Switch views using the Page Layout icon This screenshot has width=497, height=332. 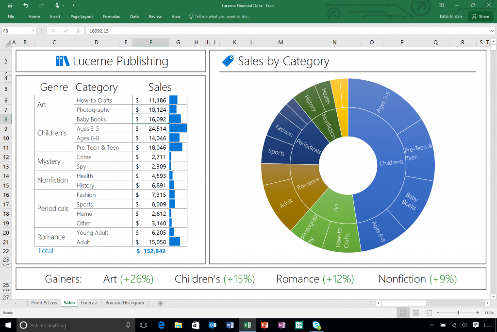click(416, 313)
